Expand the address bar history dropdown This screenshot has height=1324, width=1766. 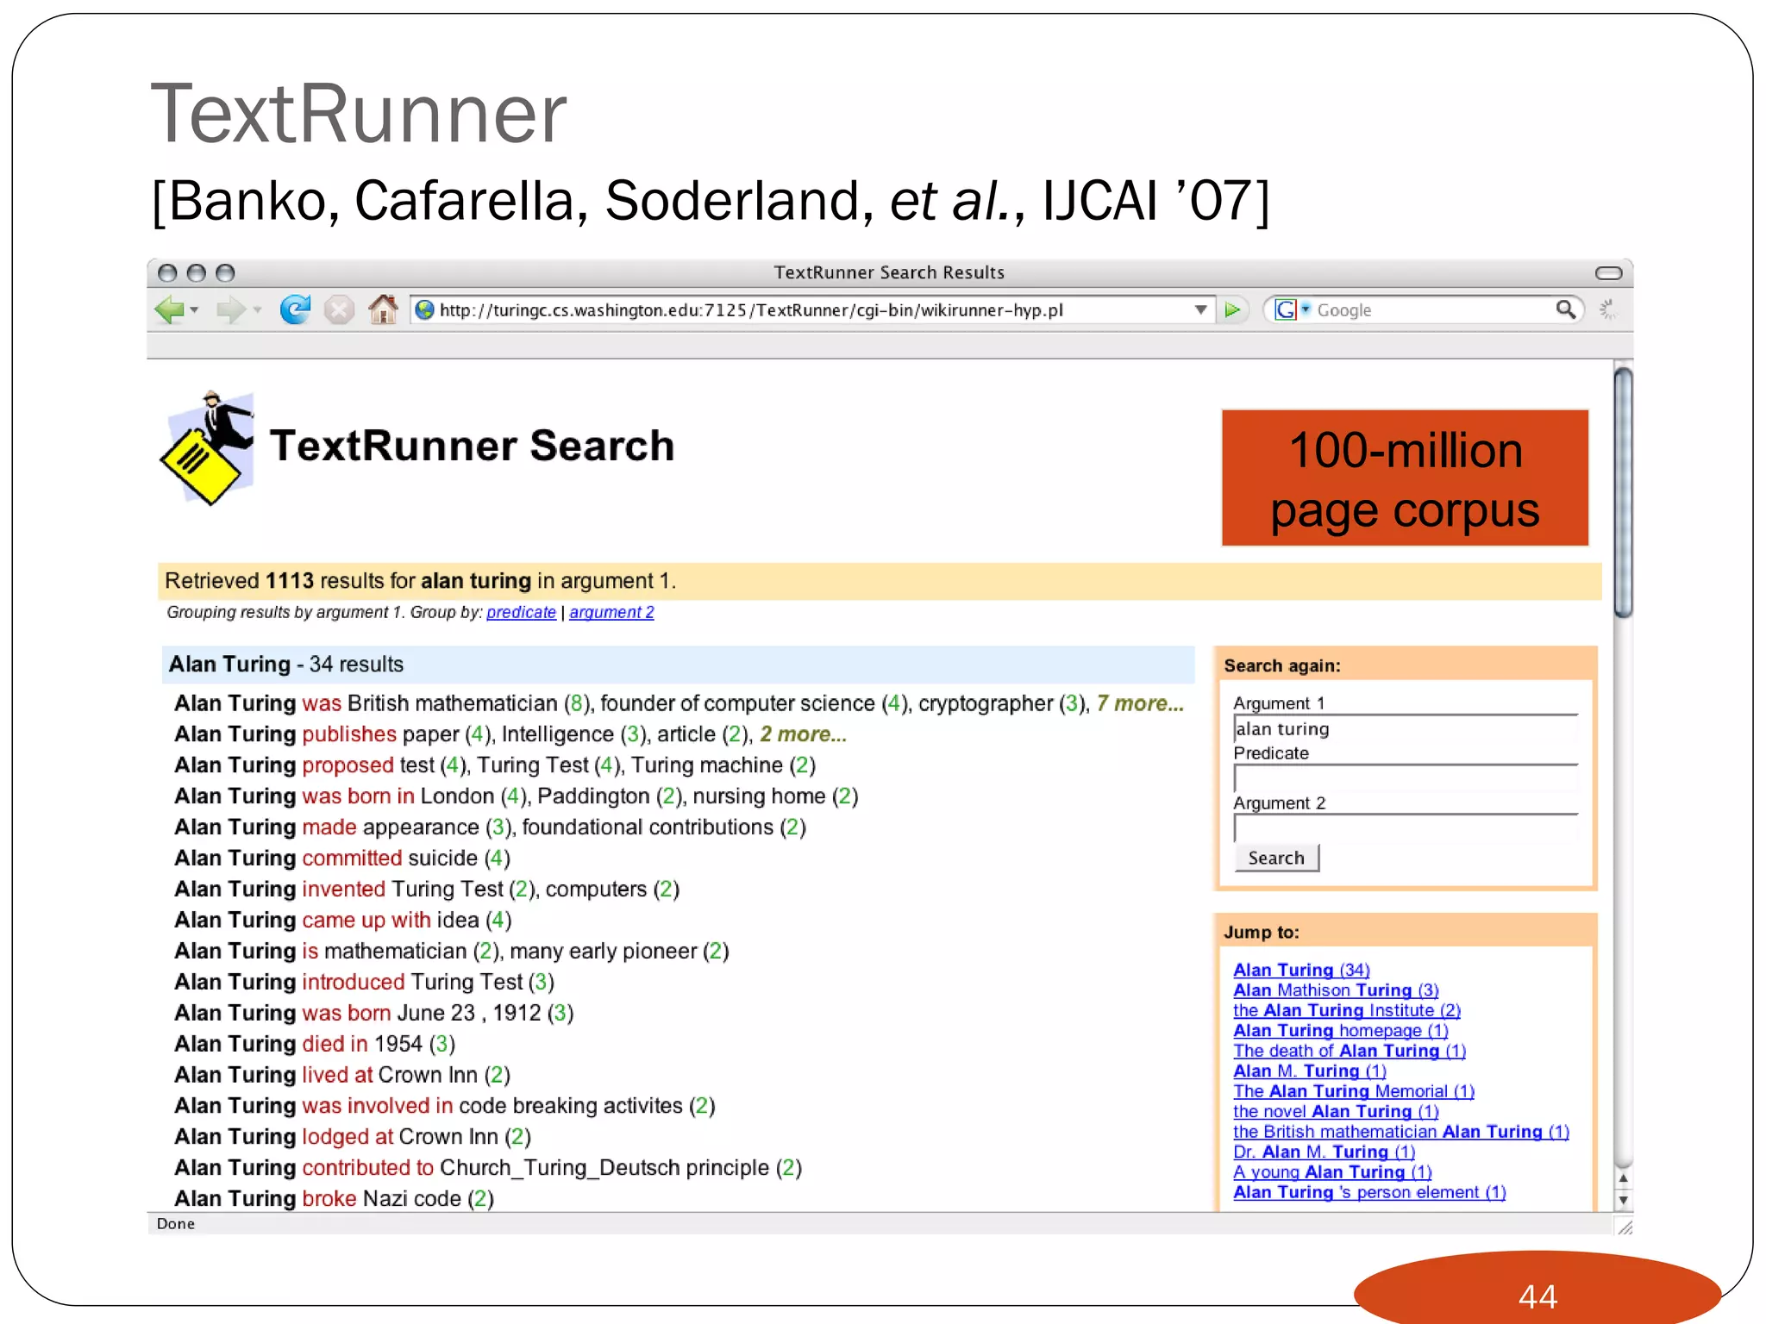coord(1200,309)
